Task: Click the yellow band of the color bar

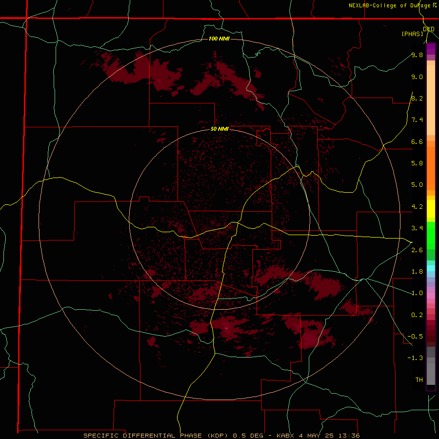Action: (431, 209)
